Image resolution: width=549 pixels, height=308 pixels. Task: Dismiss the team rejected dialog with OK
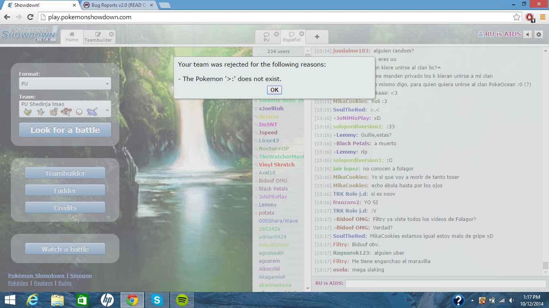tap(274, 90)
